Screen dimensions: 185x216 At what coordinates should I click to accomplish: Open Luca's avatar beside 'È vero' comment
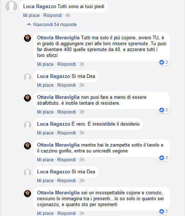tap(28, 125)
